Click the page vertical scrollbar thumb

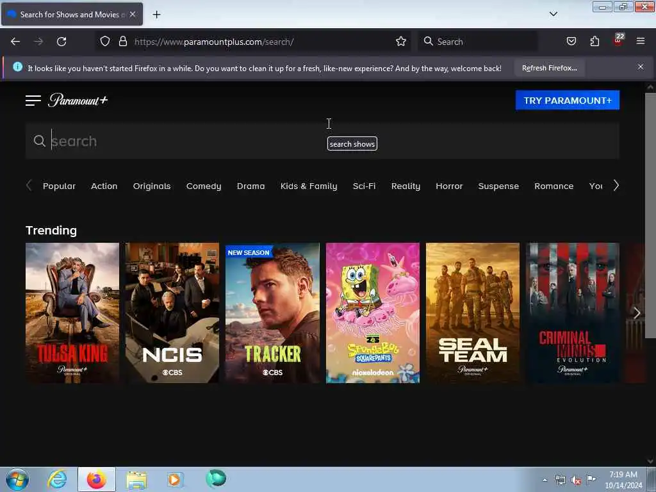[x=650, y=215]
